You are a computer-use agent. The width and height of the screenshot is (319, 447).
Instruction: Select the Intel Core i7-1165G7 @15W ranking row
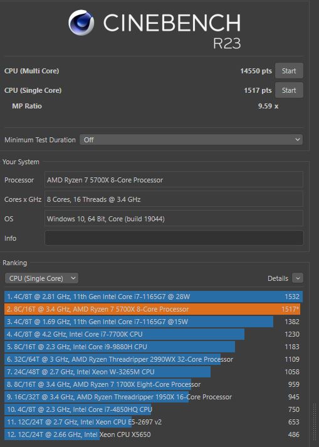coord(154,322)
